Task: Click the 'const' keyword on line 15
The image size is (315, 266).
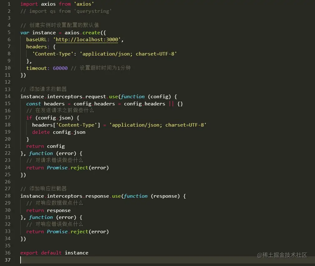Action: click(x=34, y=104)
